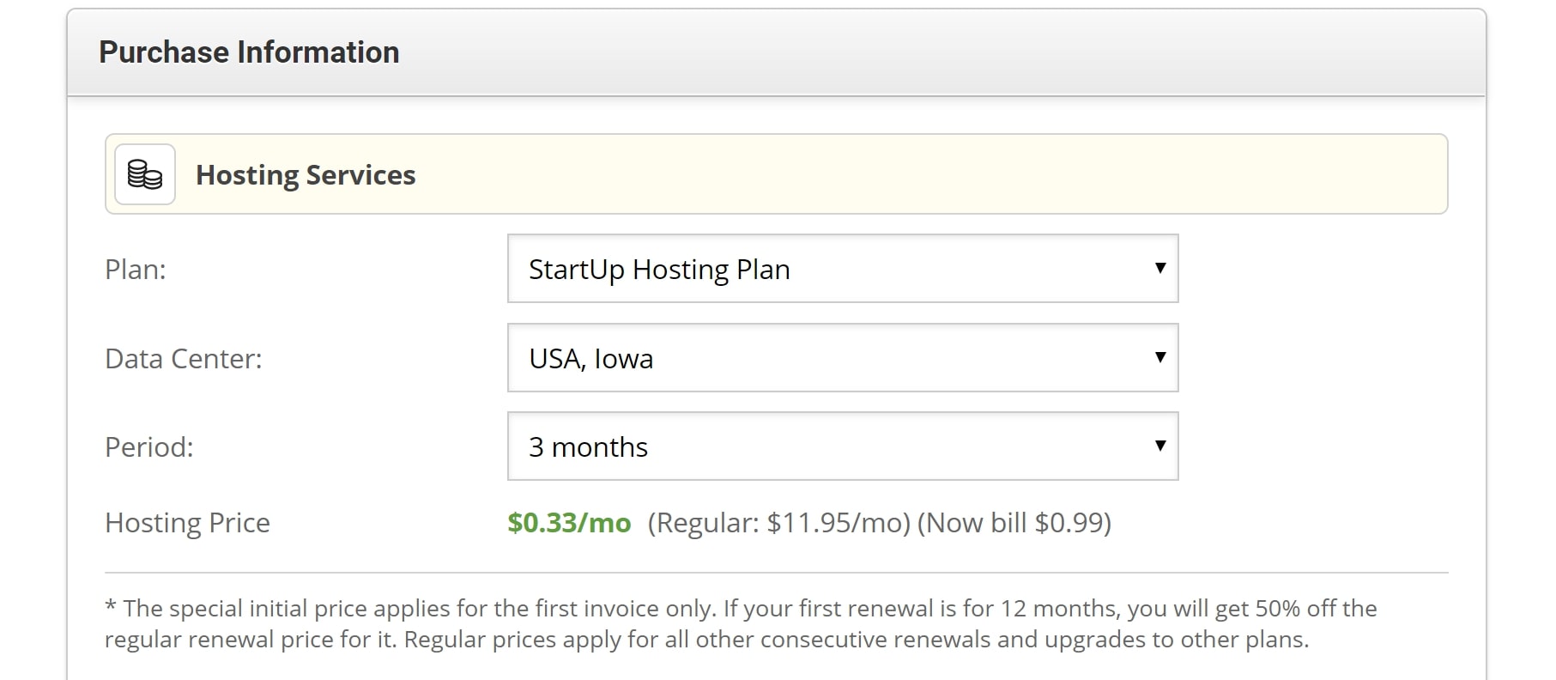Image resolution: width=1556 pixels, height=680 pixels.
Task: Click the "Hosting Price" label
Action: (187, 523)
